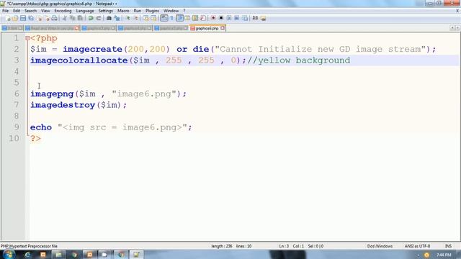Image resolution: width=461 pixels, height=259 pixels.
Task: Save the file using the Save icon
Action: coord(22,18)
